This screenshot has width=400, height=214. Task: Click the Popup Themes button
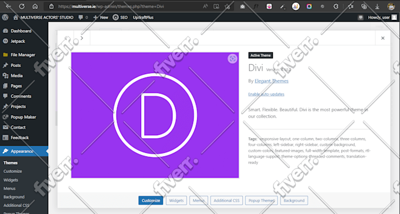coord(262,200)
